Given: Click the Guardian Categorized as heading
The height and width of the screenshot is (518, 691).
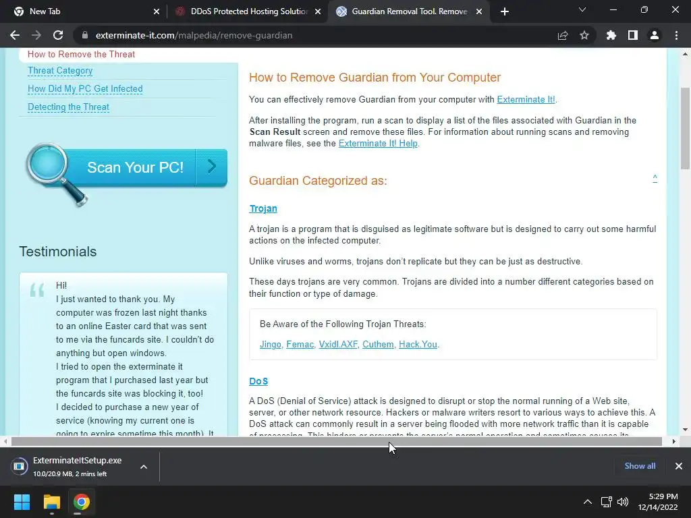Looking at the screenshot, I should click(x=318, y=181).
